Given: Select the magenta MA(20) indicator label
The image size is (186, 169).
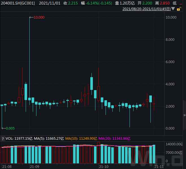Looking at the screenshot, I should click(x=115, y=139).
